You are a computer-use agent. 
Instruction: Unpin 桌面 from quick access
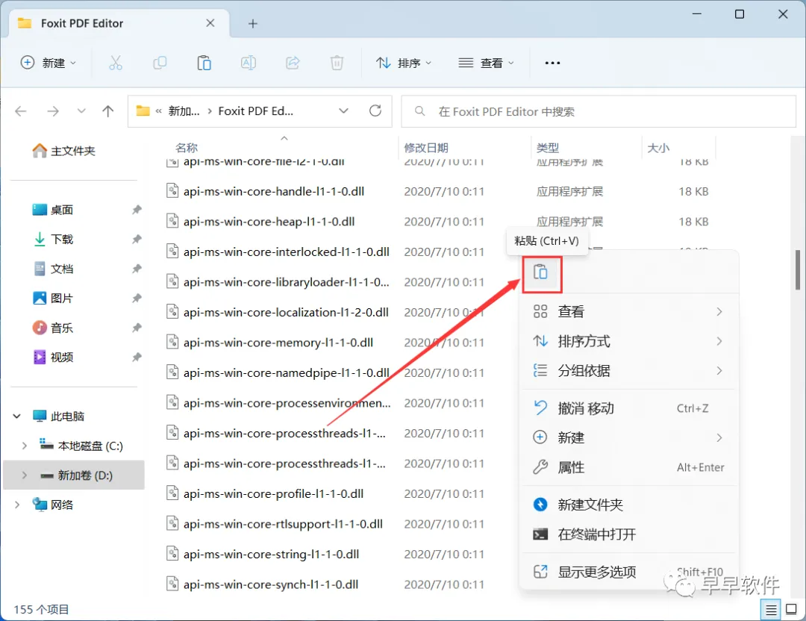click(137, 210)
